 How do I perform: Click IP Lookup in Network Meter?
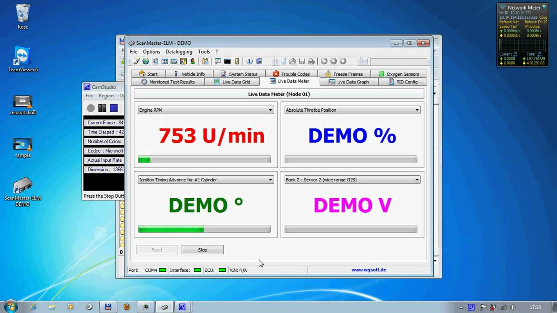tap(532, 27)
